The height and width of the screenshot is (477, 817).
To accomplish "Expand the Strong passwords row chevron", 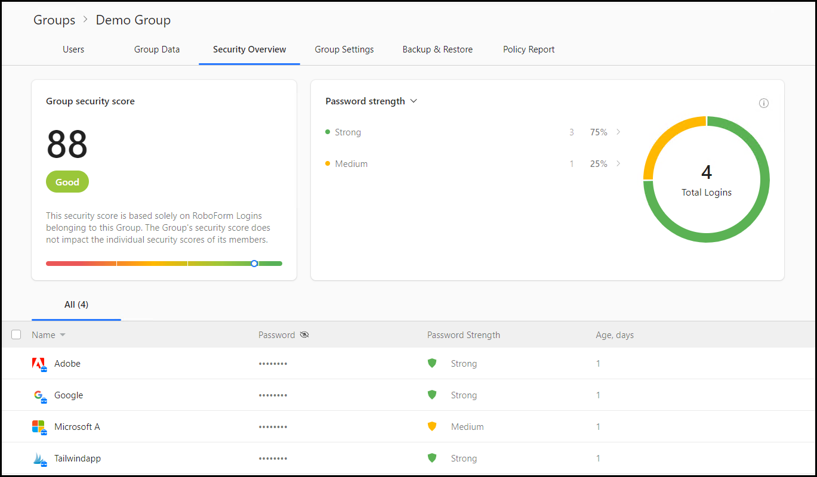I will 619,132.
